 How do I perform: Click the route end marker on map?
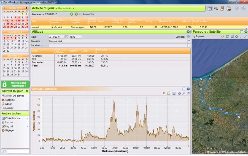click(x=239, y=117)
